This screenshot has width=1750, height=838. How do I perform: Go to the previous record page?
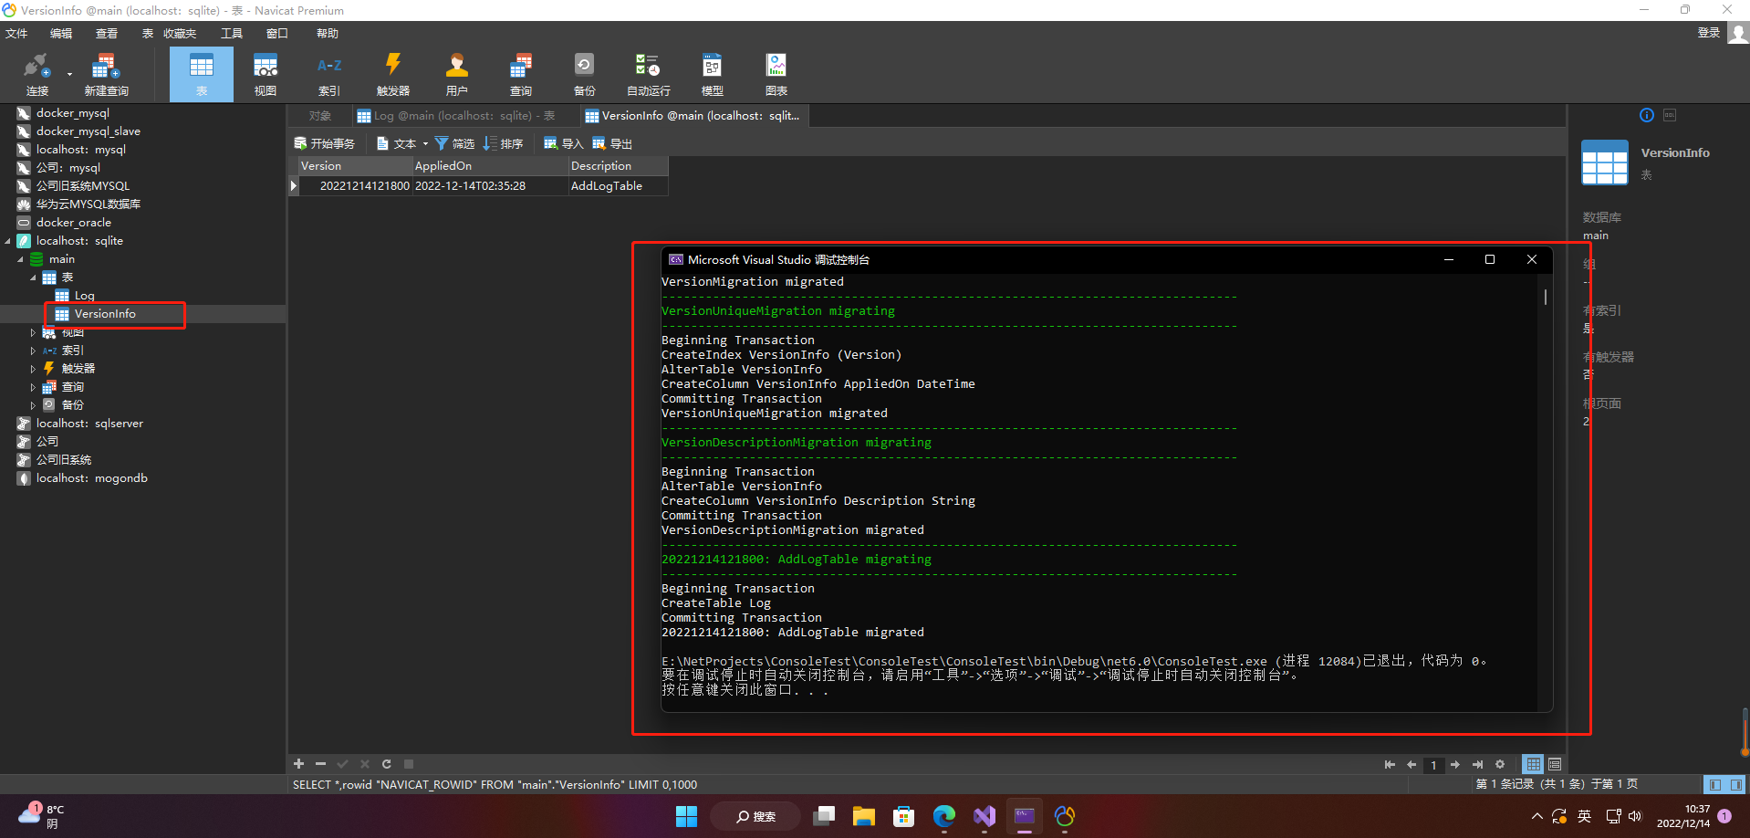coord(1411,765)
